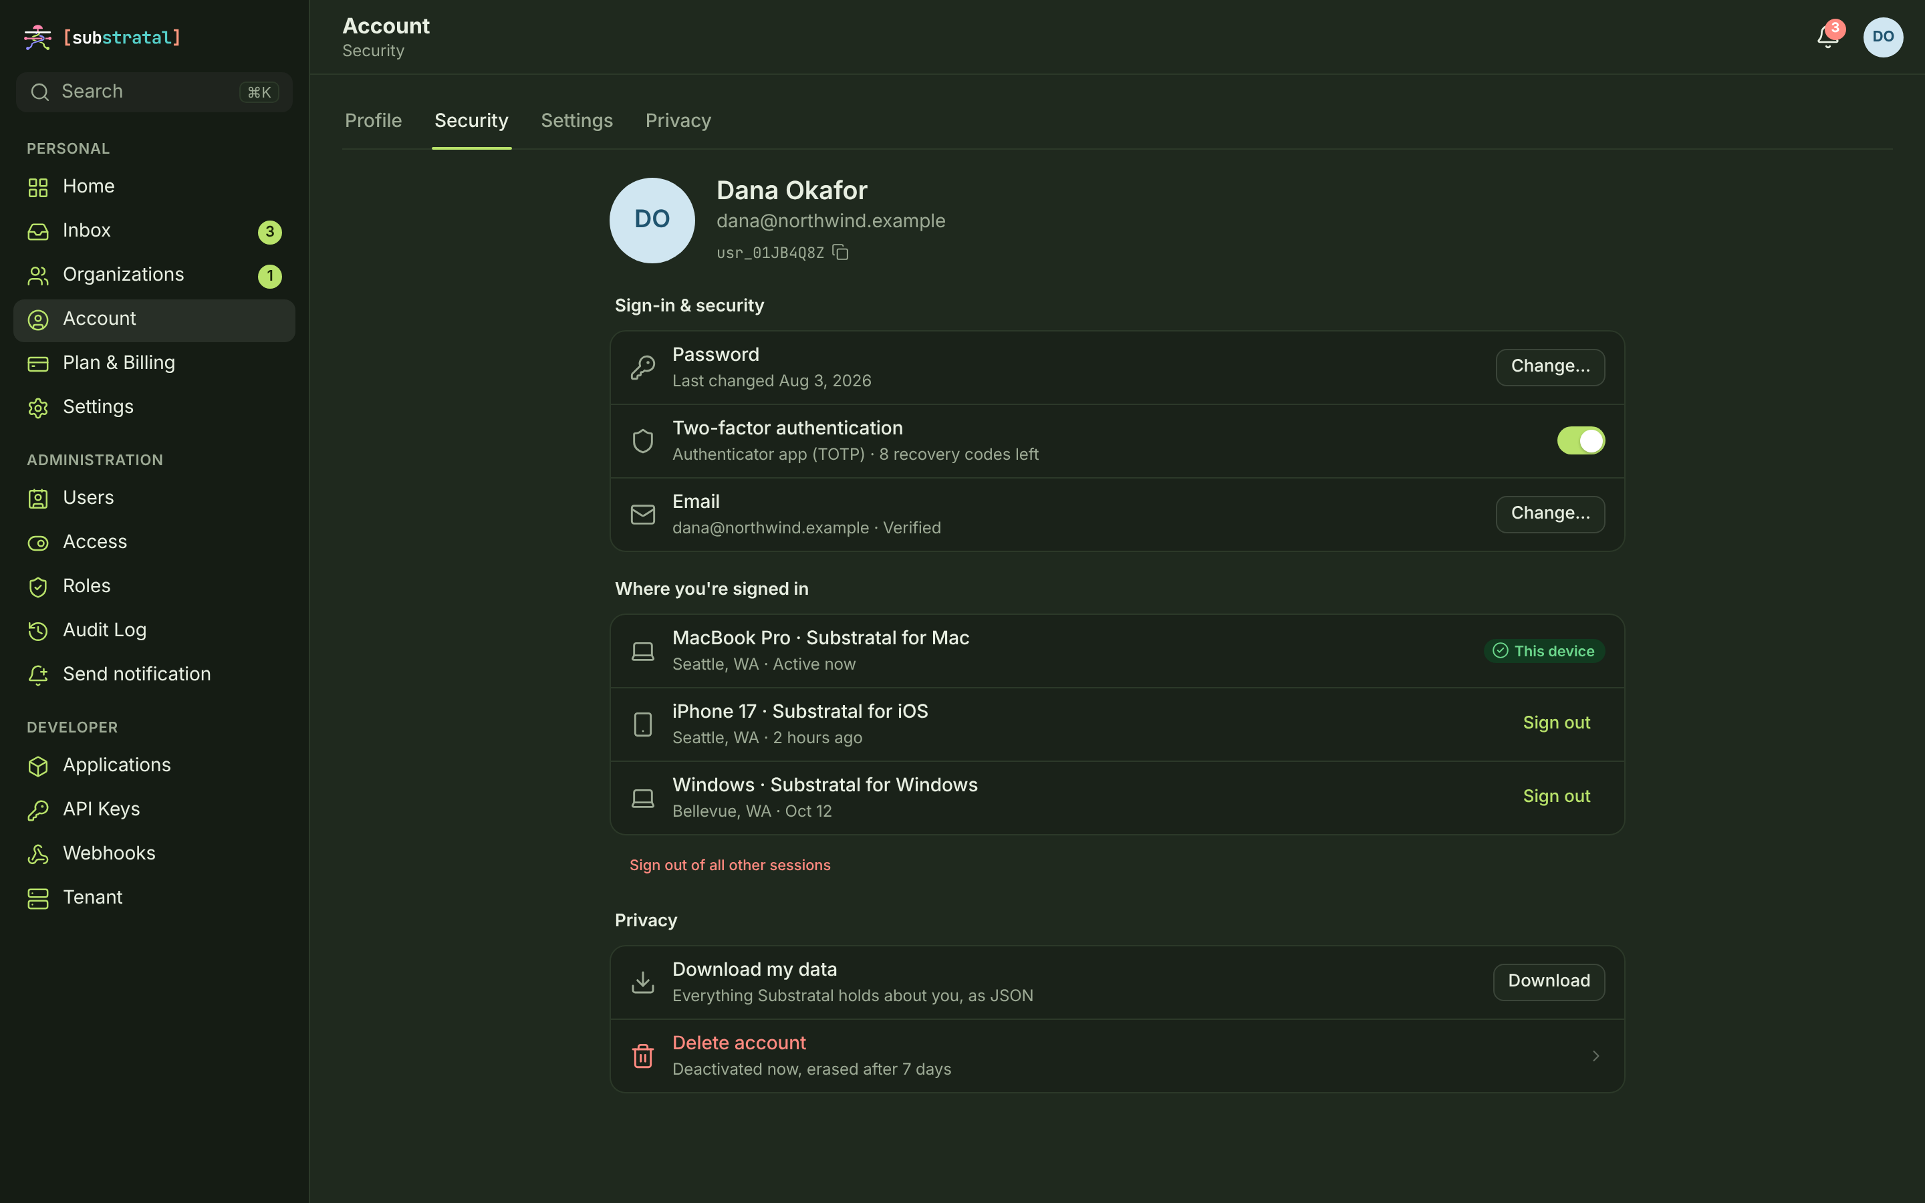Viewport: 1925px width, 1203px height.
Task: Click Change button for Password
Action: [x=1549, y=367]
